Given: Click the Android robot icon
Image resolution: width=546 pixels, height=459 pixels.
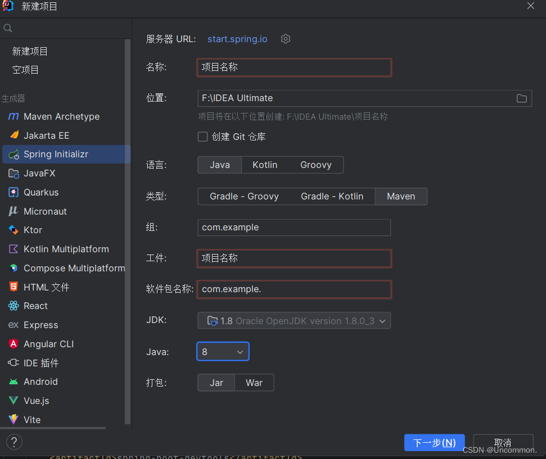Looking at the screenshot, I should click(x=13, y=381).
